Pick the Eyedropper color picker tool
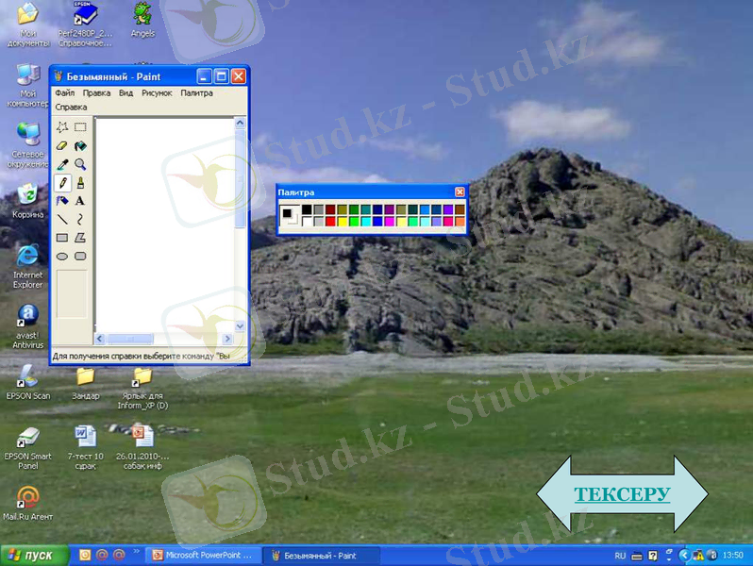The width and height of the screenshot is (753, 566). (x=62, y=164)
